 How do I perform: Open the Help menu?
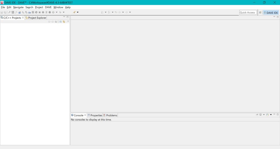coord(68,7)
